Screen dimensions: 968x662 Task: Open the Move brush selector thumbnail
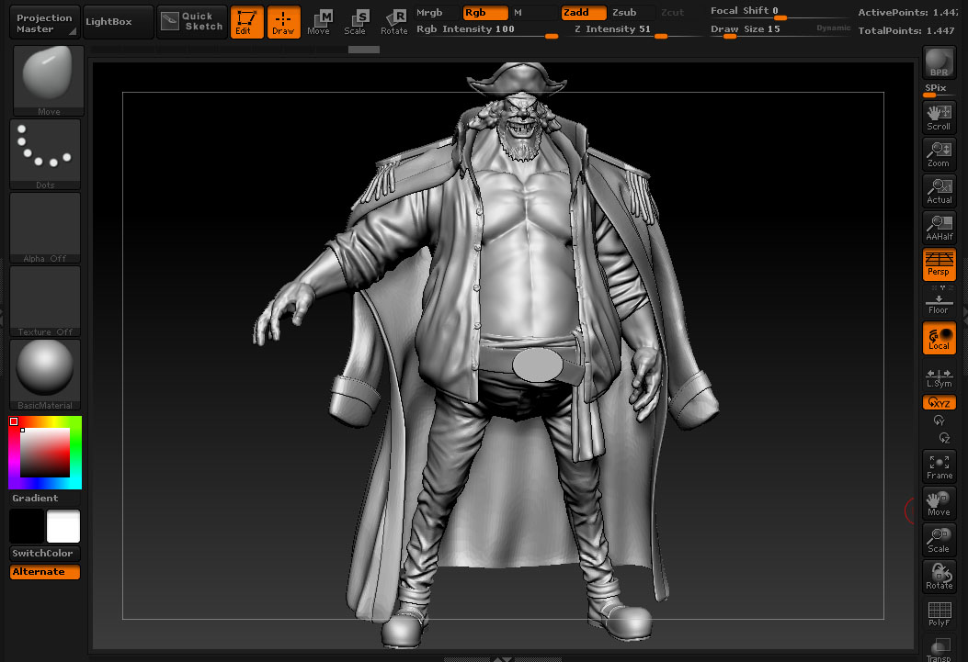pyautogui.click(x=48, y=80)
